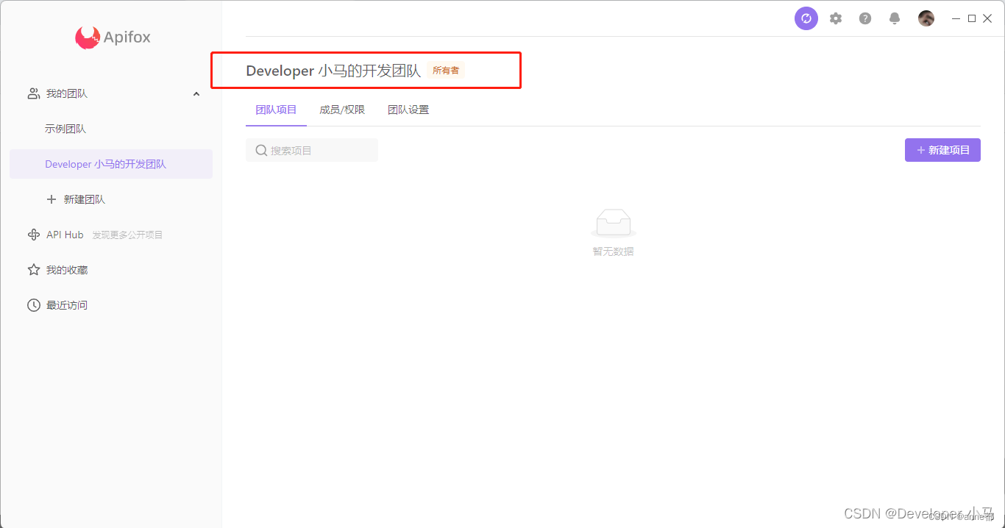
Task: Close the Apifox window
Action: point(987,18)
